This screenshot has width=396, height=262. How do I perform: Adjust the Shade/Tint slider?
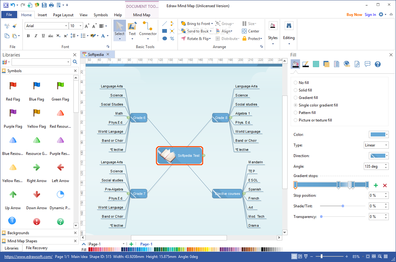pyautogui.click(x=343, y=206)
